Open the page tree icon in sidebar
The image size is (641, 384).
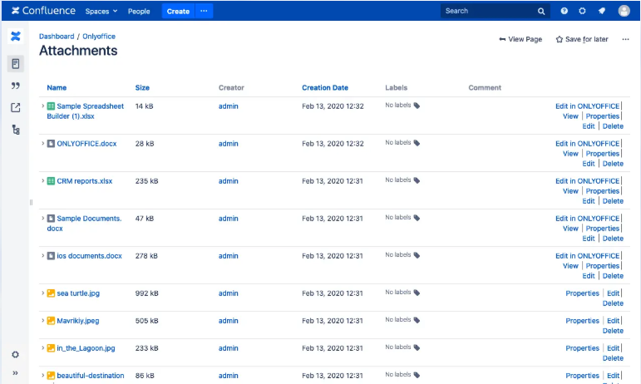tap(16, 130)
